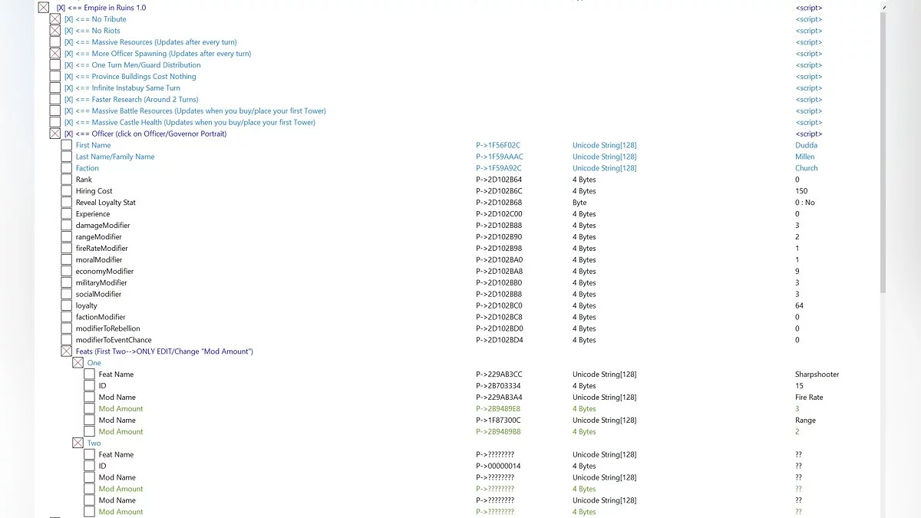Click address P->2B703334 of feat ID
Image resolution: width=921 pixels, height=518 pixels.
(499, 386)
